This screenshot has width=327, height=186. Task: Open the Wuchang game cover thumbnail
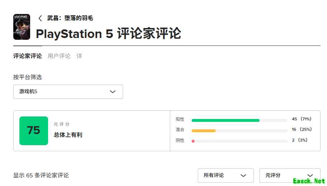coord(22,27)
